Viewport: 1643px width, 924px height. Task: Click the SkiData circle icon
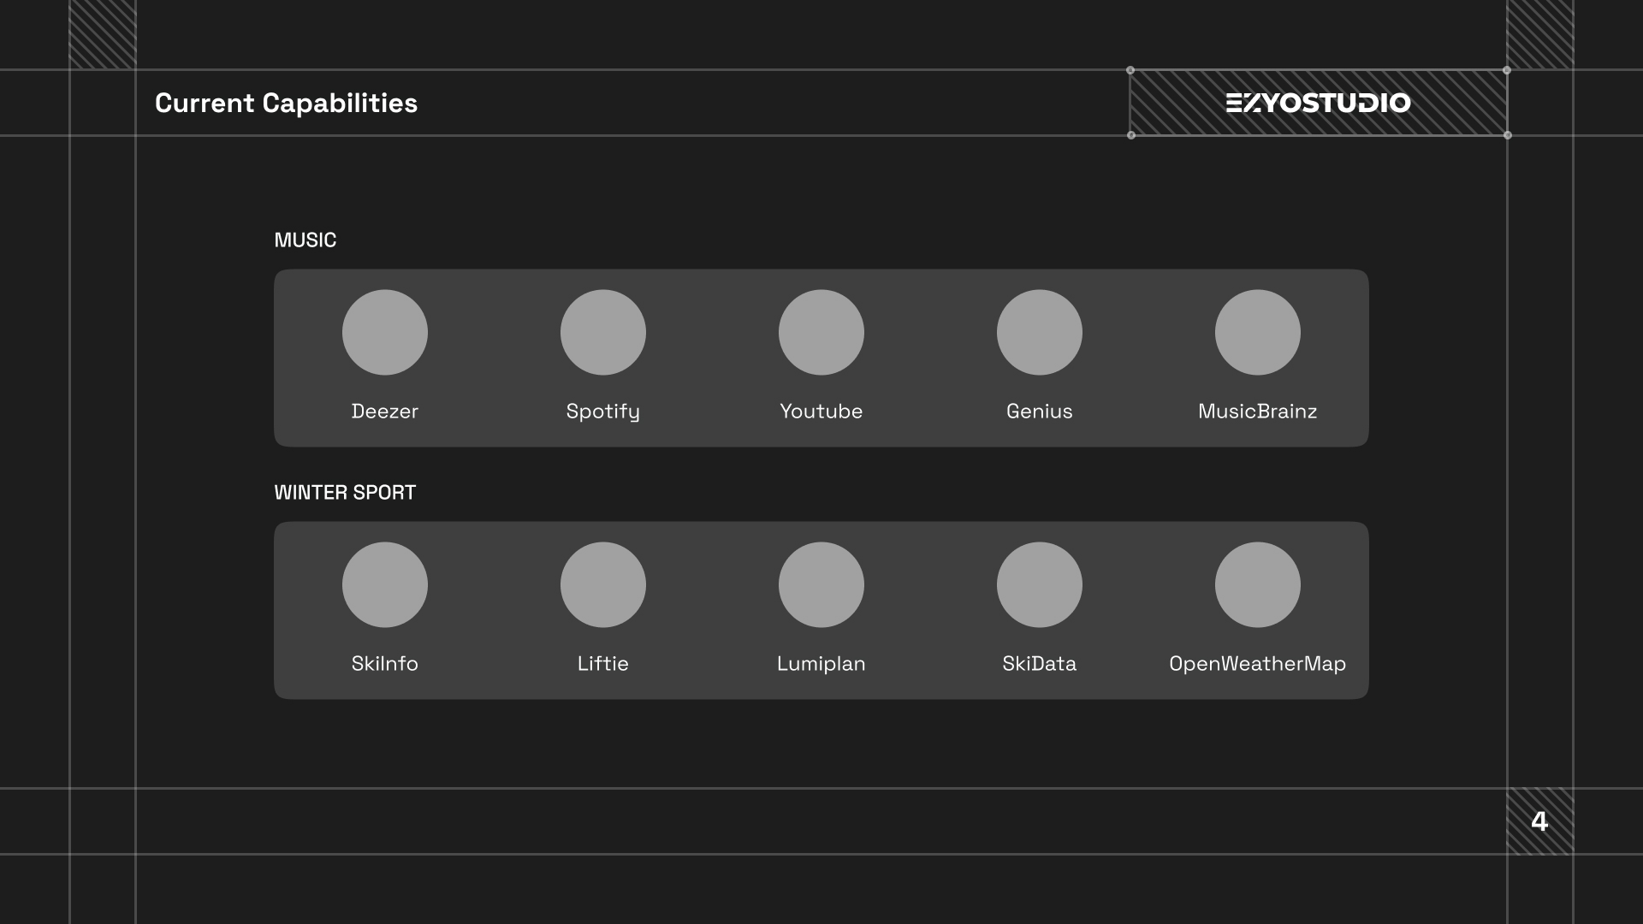pyautogui.click(x=1039, y=584)
